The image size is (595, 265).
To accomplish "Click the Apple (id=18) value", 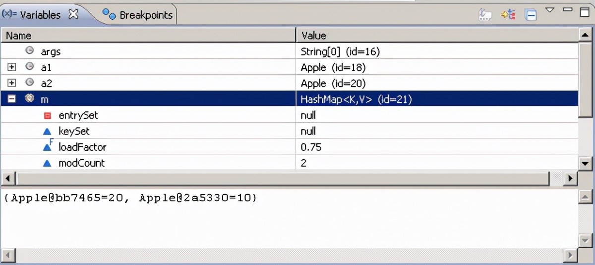I will pos(333,67).
